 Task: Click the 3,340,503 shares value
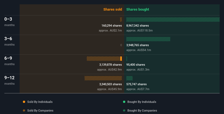click(x=110, y=84)
